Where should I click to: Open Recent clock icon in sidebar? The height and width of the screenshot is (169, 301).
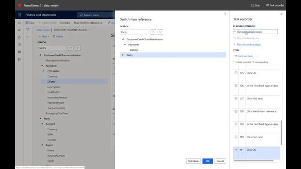tap(19, 45)
